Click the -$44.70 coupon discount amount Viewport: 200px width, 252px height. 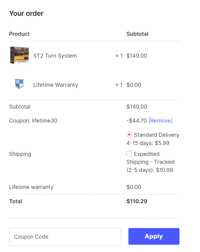137,121
